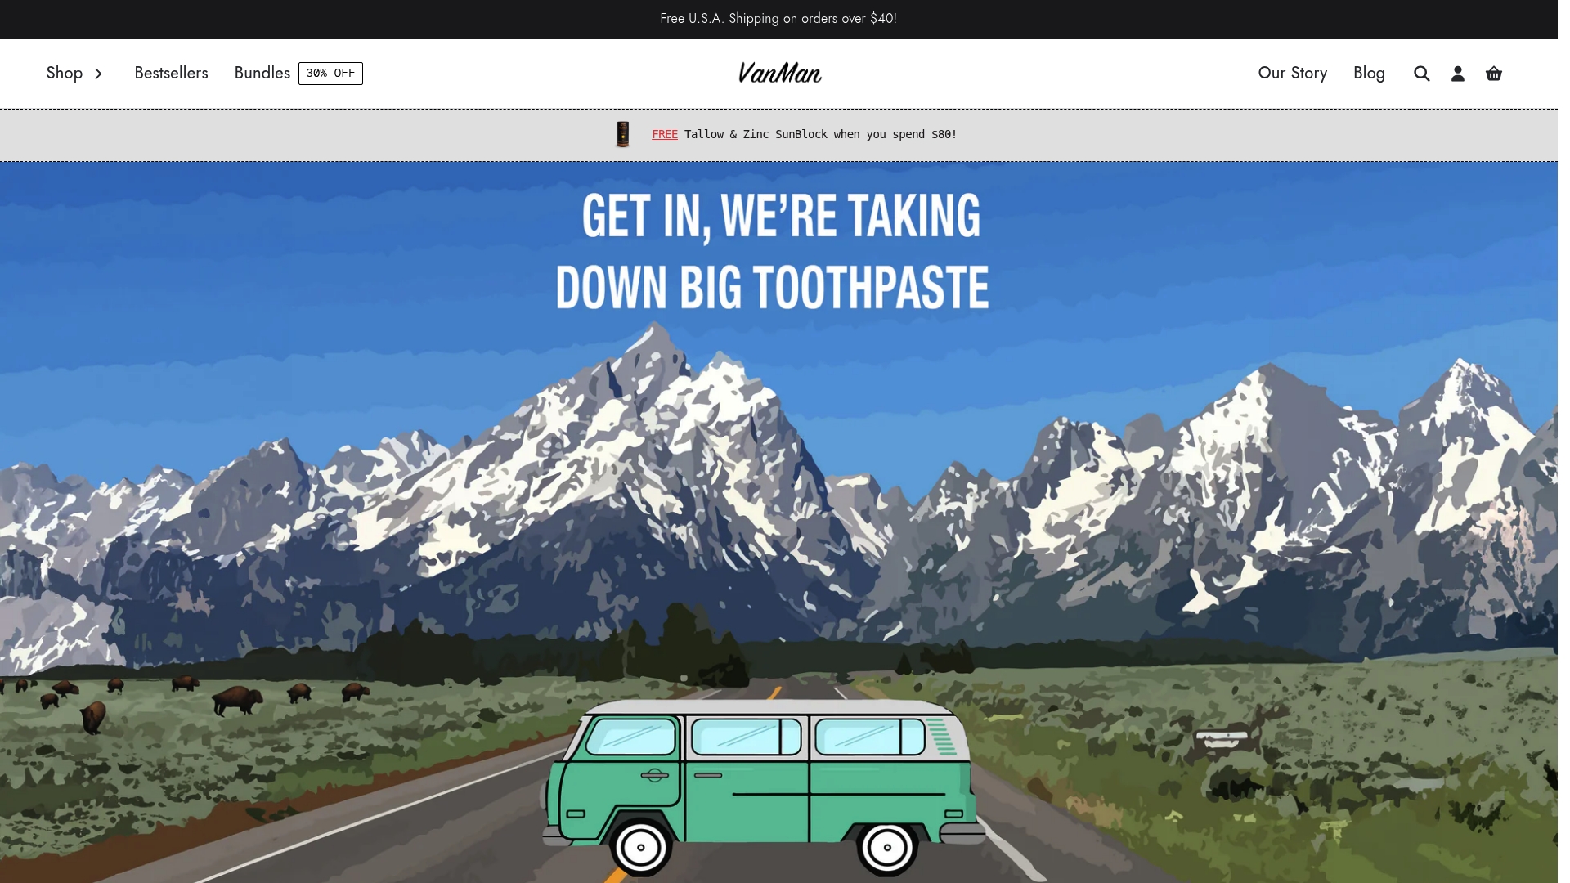Click the SunBlock product thumbnail
The image size is (1570, 883).
point(622,134)
